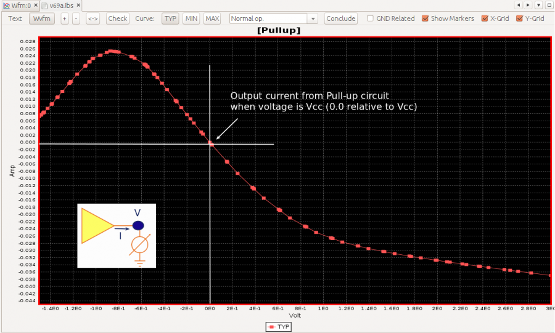Click the zoom out minus button
Screen dimensions: 555x333
(x=76, y=18)
